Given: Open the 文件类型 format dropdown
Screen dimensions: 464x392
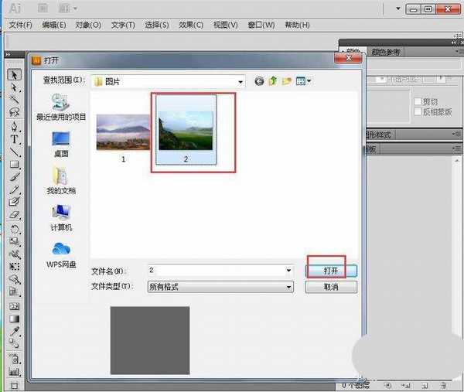Looking at the screenshot, I should click(x=288, y=287).
